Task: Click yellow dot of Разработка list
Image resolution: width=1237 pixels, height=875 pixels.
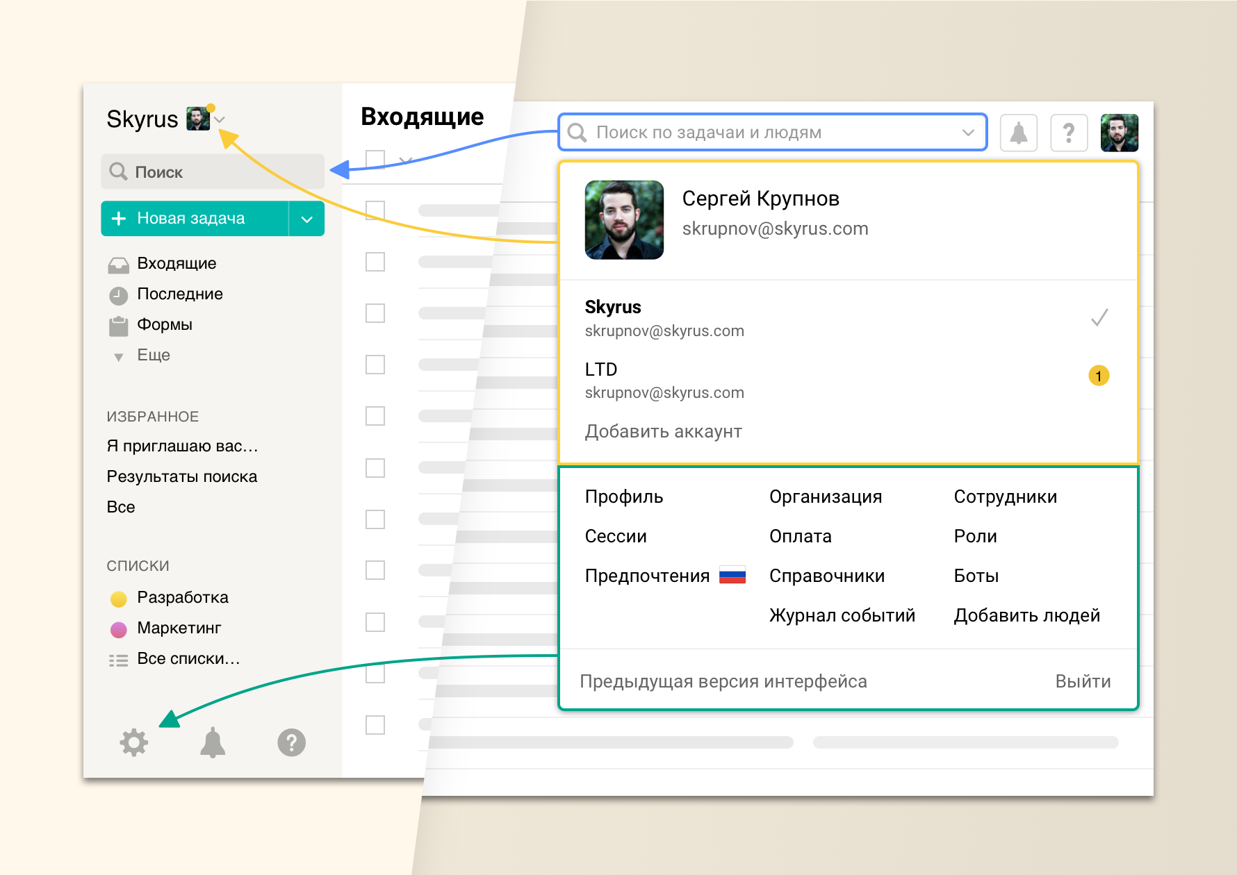Action: (x=119, y=599)
